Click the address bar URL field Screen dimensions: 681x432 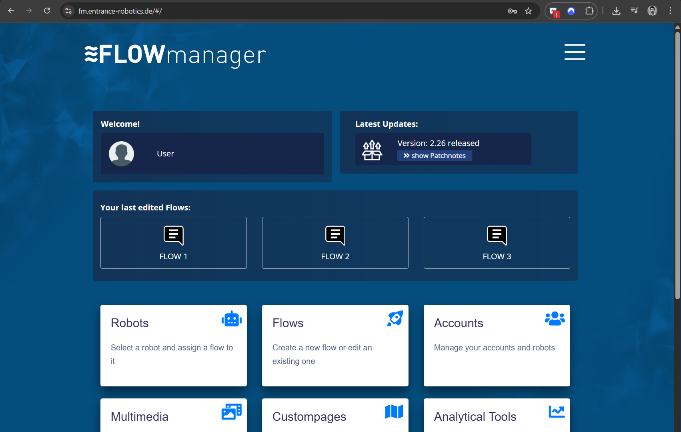tap(280, 11)
